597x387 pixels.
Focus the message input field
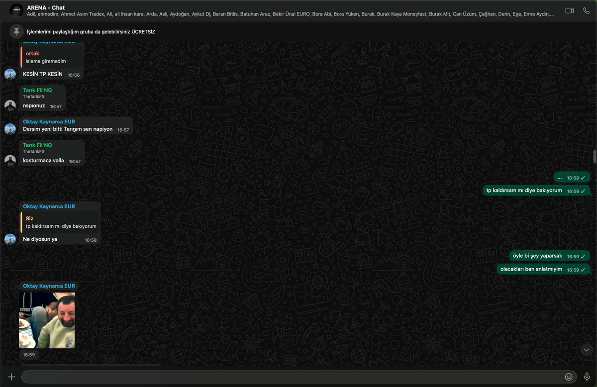pos(298,377)
